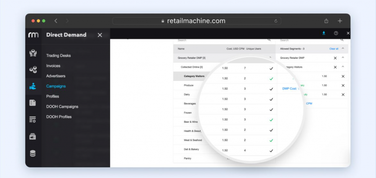Open the first sidebar icon below logo
Image resolution: width=376 pixels, height=178 pixels.
click(x=33, y=53)
